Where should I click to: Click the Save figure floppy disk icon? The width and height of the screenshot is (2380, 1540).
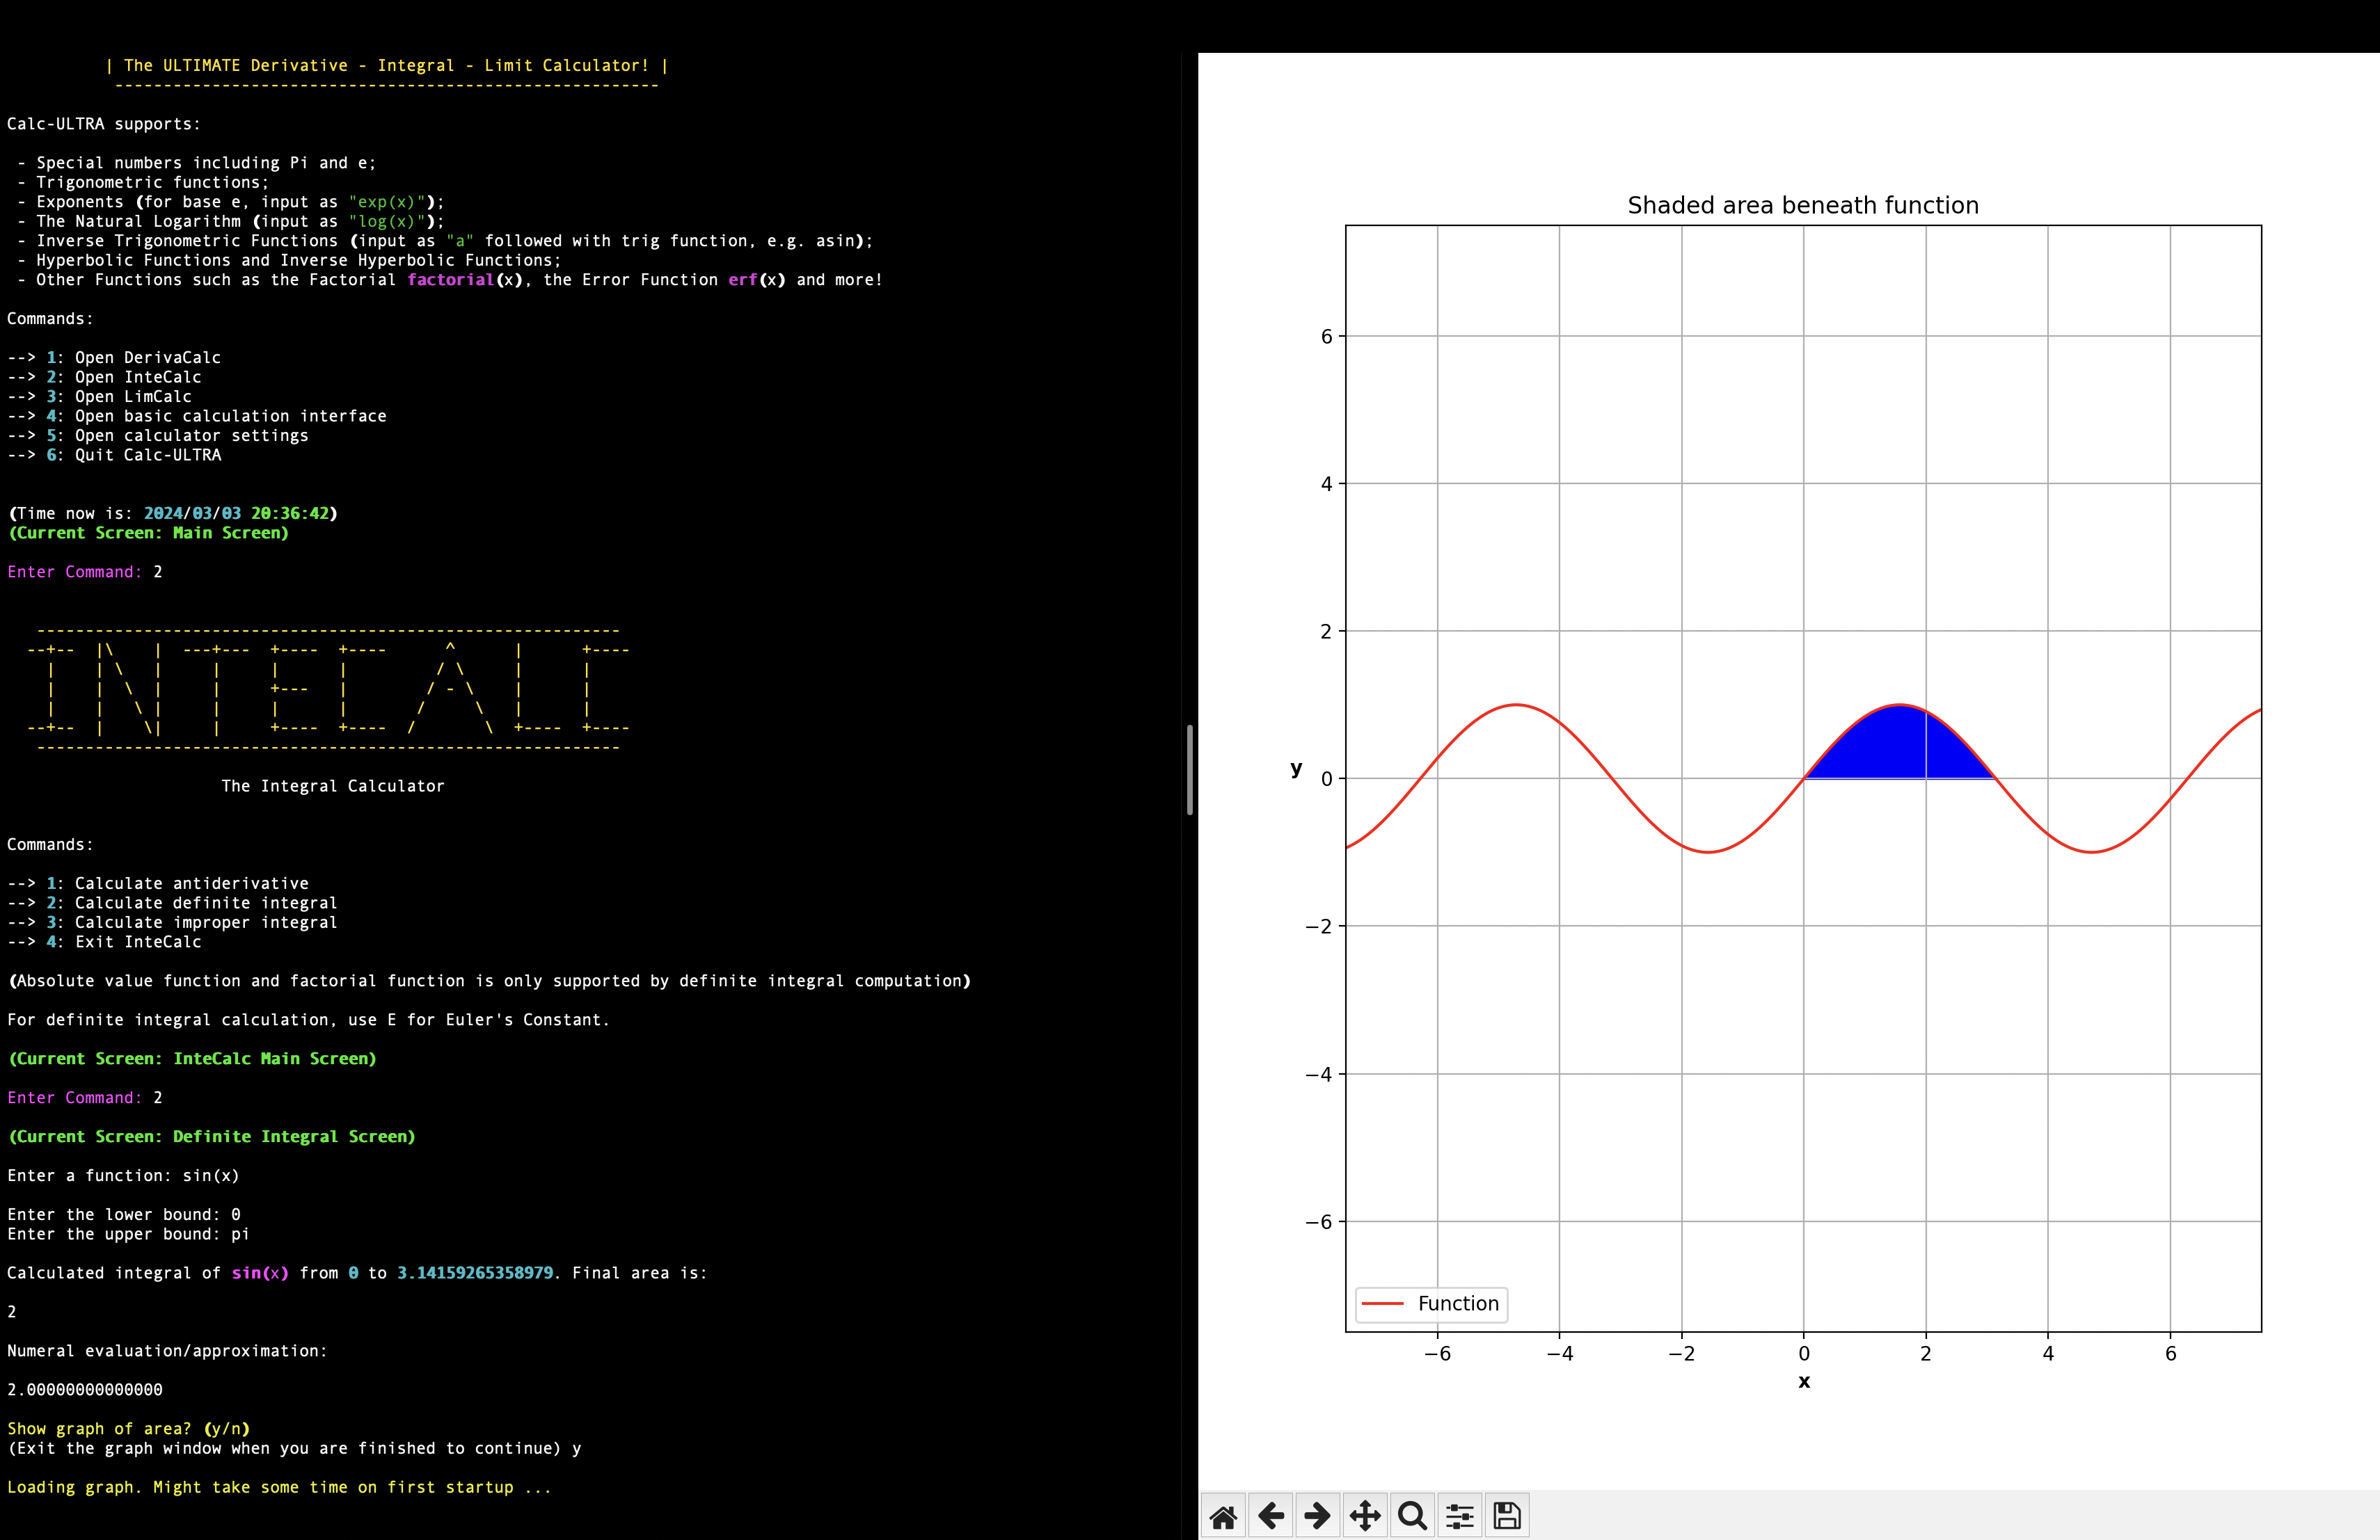pos(1506,1515)
